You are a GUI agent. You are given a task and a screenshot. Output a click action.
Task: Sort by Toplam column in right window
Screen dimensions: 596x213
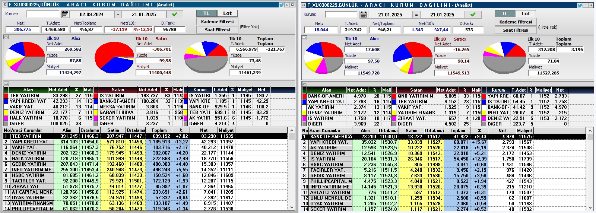tap(457, 131)
